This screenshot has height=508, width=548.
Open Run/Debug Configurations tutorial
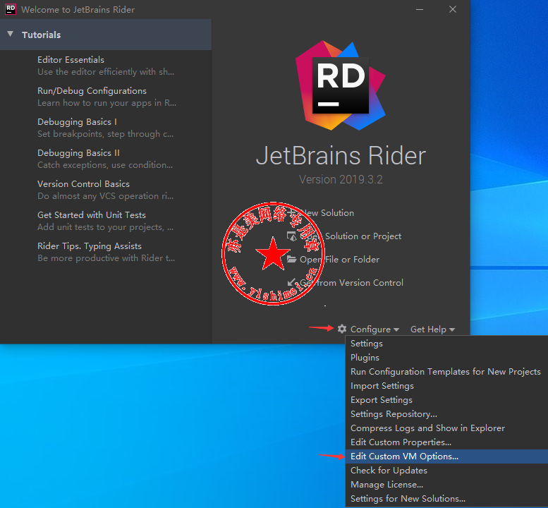106,97
